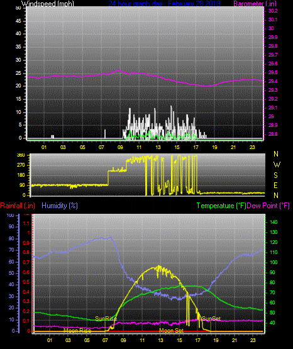Click the 25 windspeed scale value
This screenshot has height=349, width=293.
[18, 73]
